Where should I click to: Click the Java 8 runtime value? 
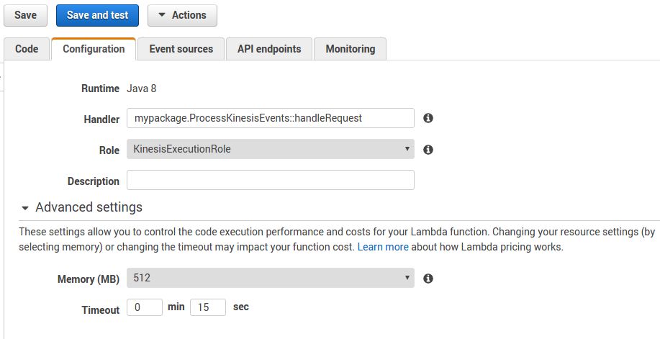[x=141, y=89]
